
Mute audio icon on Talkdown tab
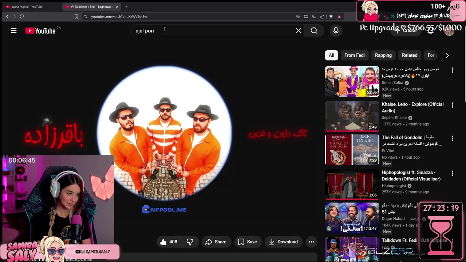72,7
